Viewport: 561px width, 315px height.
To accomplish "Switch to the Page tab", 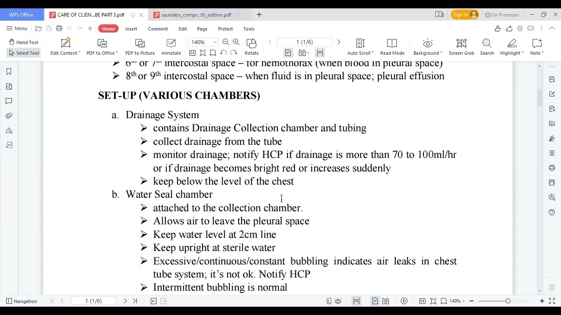I will [202, 29].
